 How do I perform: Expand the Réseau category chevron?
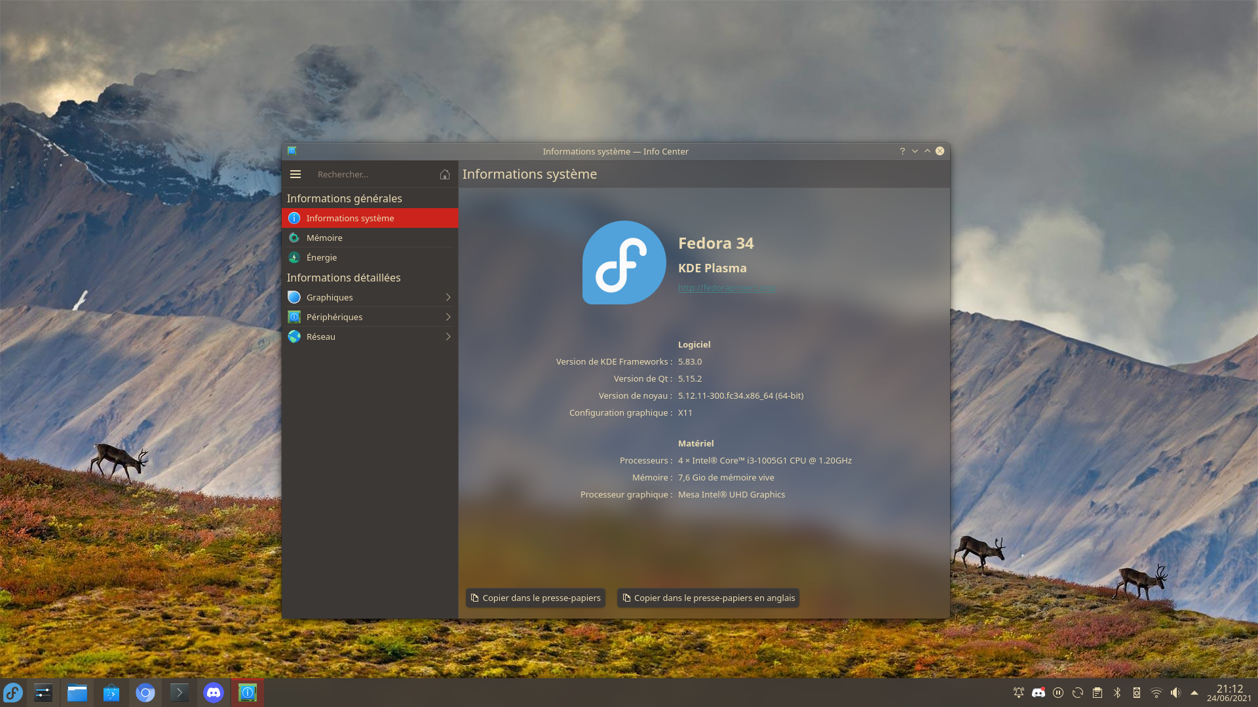448,336
